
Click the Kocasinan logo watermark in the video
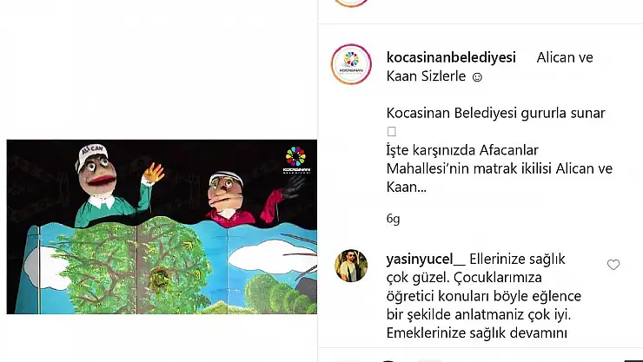pyautogui.click(x=296, y=160)
